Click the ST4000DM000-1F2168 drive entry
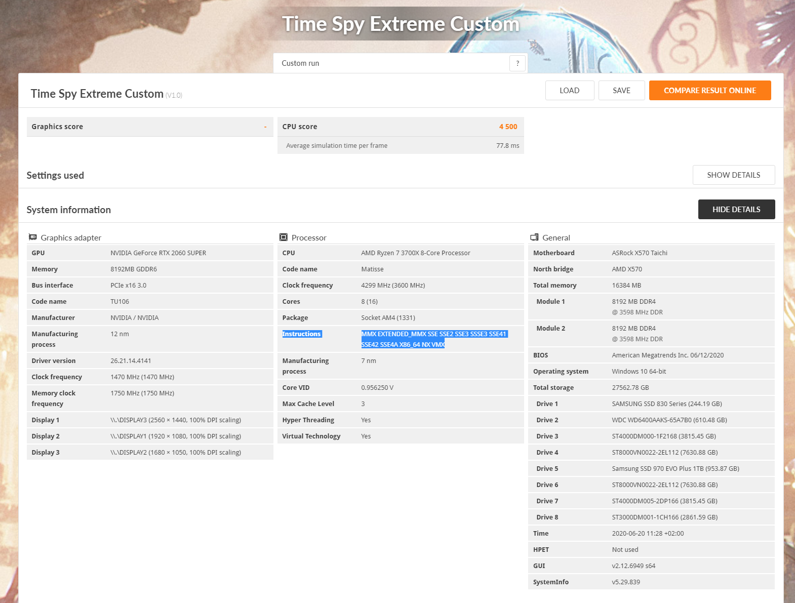The image size is (795, 603). (x=664, y=436)
